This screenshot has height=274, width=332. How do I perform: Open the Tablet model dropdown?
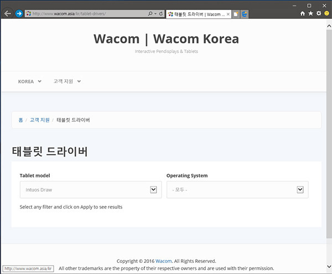click(91, 190)
